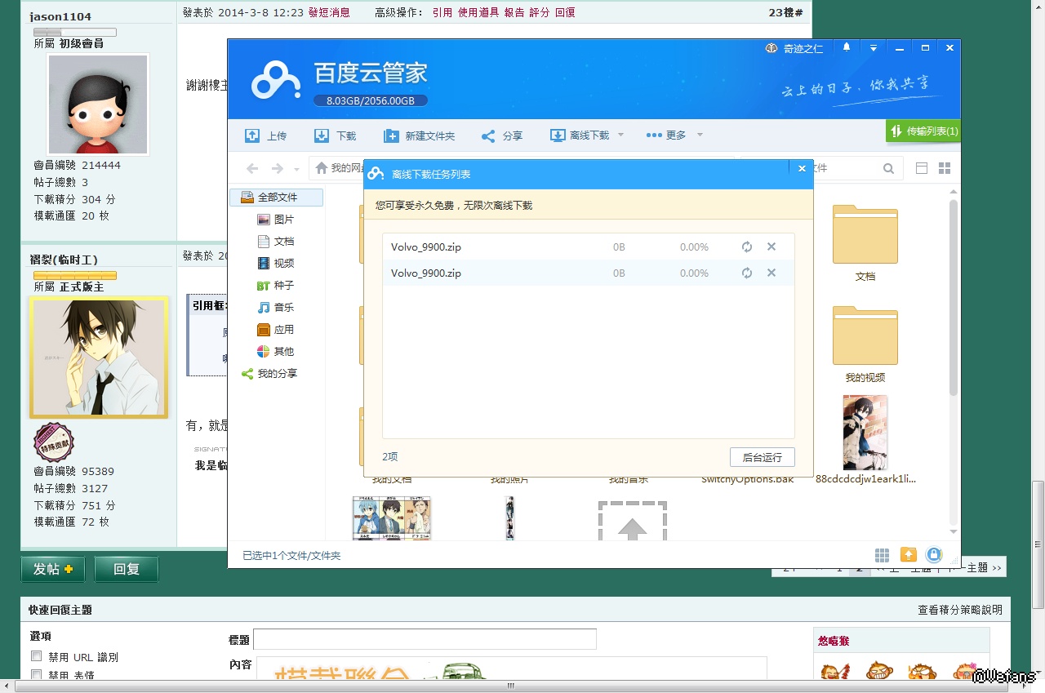The image size is (1045, 693).
Task: Click the notification bell icon
Action: pos(847,48)
